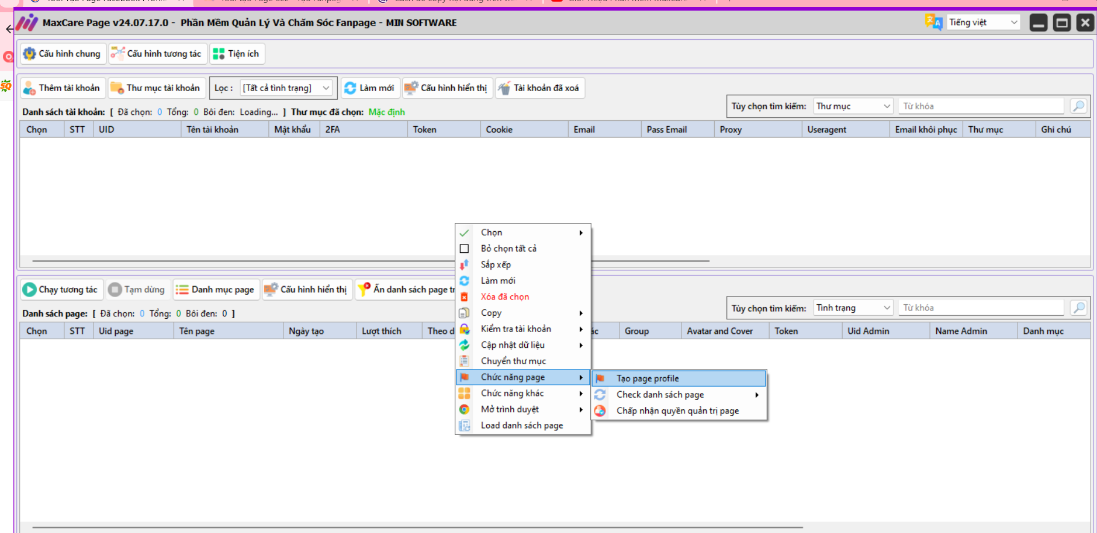Select Tạo page profile from submenu
Screen dimensions: 1097x533
coord(648,378)
